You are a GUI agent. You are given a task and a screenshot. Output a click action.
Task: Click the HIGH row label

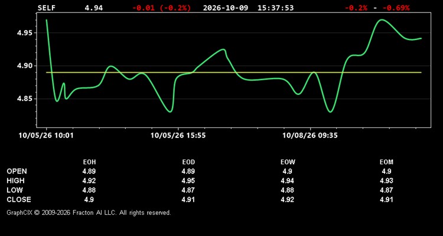[15, 181]
